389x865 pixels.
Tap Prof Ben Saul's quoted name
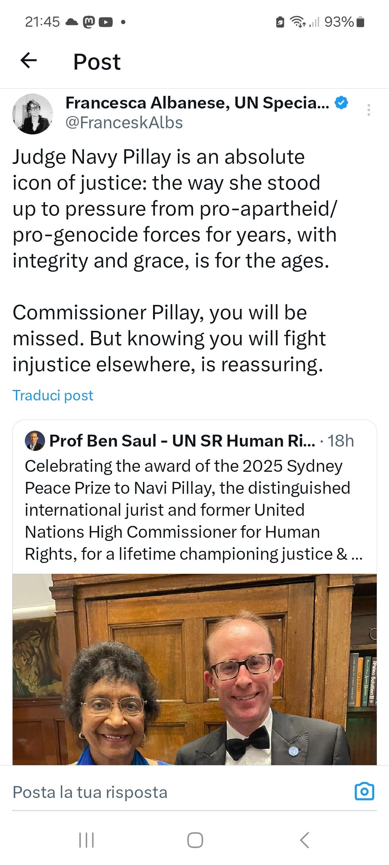182,441
